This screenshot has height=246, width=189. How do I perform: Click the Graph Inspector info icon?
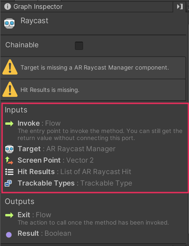[x=8, y=6]
